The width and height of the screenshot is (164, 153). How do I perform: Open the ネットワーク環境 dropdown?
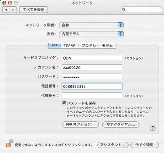coord(91,25)
